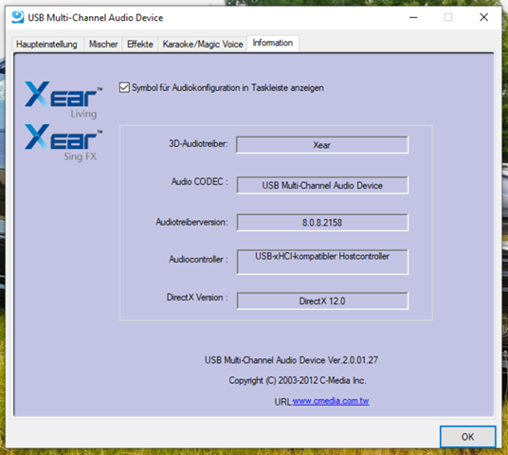
Task: Close the audio device window
Action: [483, 17]
